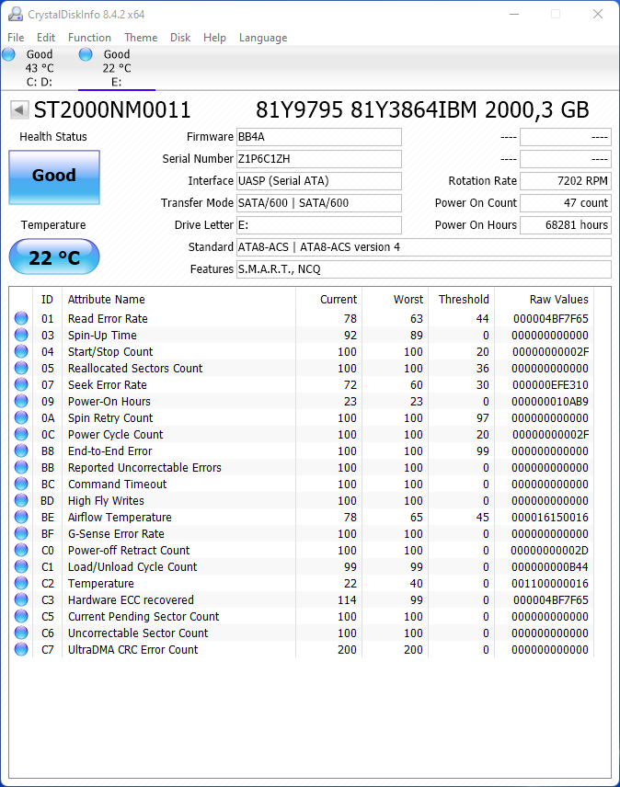The width and height of the screenshot is (620, 787).
Task: Select the E: disk tab
Action: 117,68
